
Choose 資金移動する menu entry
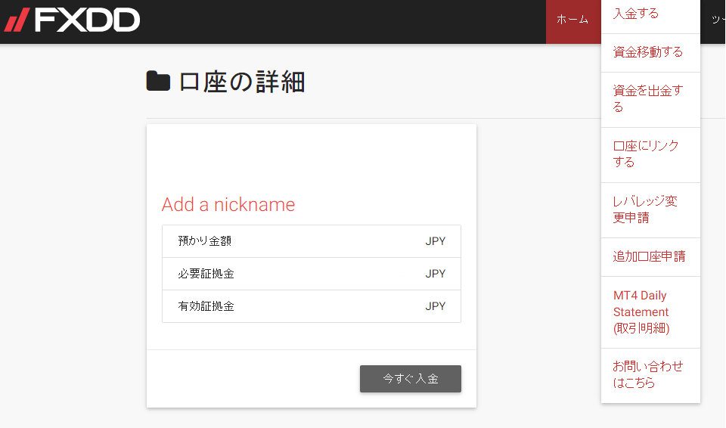[x=650, y=52]
